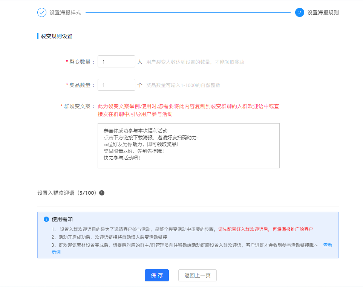Click the 设置入群欢迎语 (5/100) heading
The height and width of the screenshot is (287, 363).
[x=67, y=193]
